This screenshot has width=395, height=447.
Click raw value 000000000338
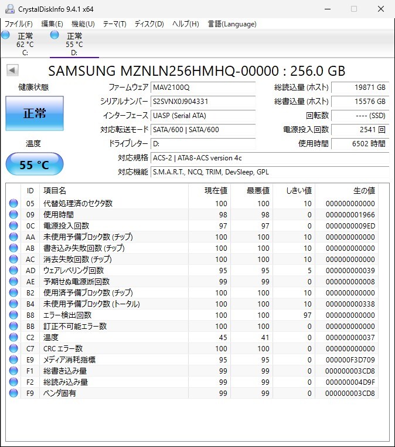coord(350,304)
